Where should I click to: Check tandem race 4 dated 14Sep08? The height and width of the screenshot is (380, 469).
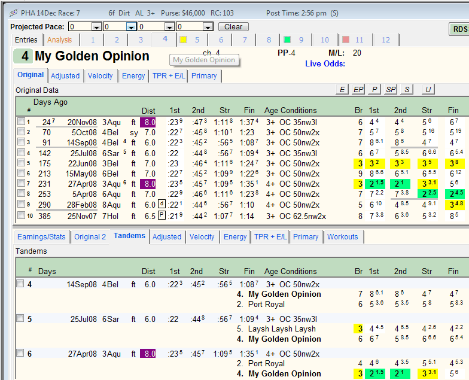click(x=20, y=284)
